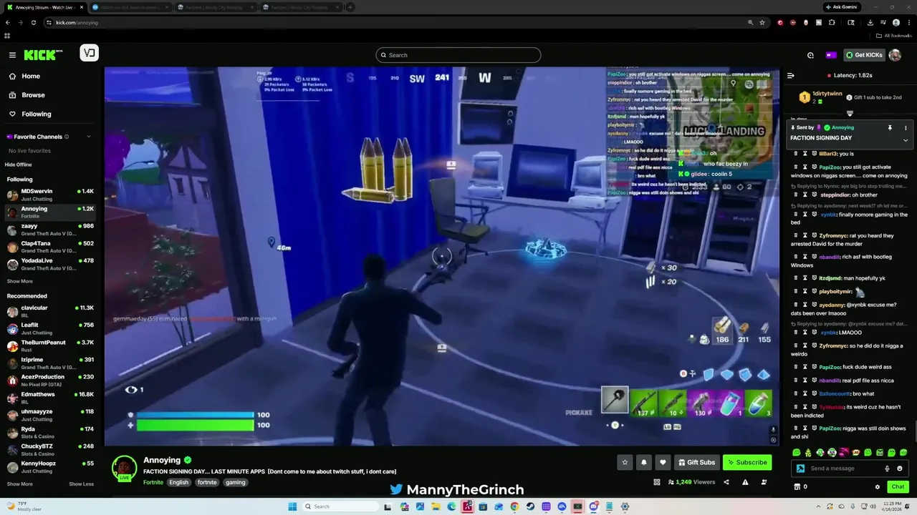Viewport: 917px width, 515px height.
Task: Go to Home in sidebar
Action: tap(31, 76)
